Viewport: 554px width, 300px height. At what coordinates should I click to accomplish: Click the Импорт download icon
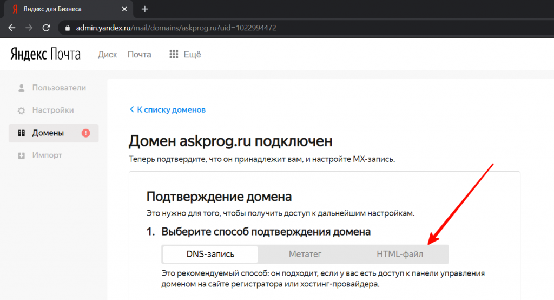pyautogui.click(x=22, y=155)
